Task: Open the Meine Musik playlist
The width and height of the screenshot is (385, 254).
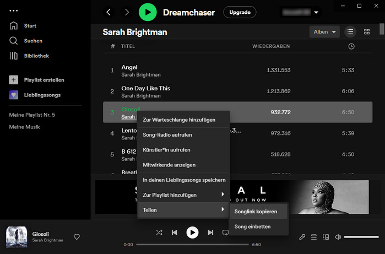Action: click(24, 127)
